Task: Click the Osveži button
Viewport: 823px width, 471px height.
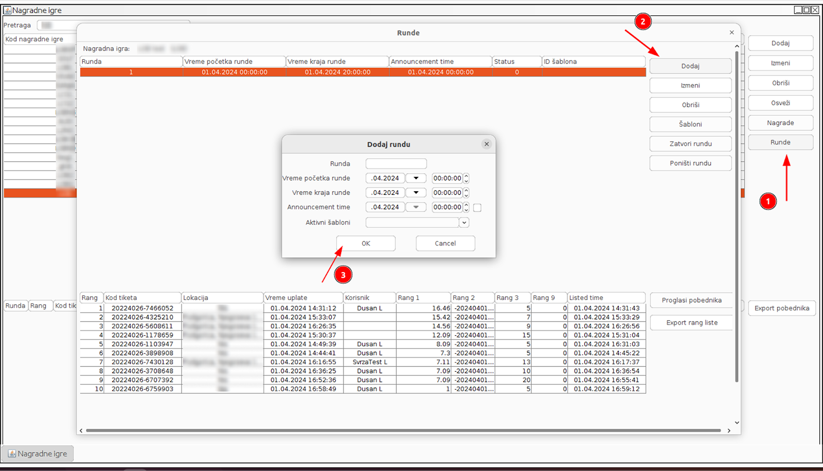Action: point(780,103)
